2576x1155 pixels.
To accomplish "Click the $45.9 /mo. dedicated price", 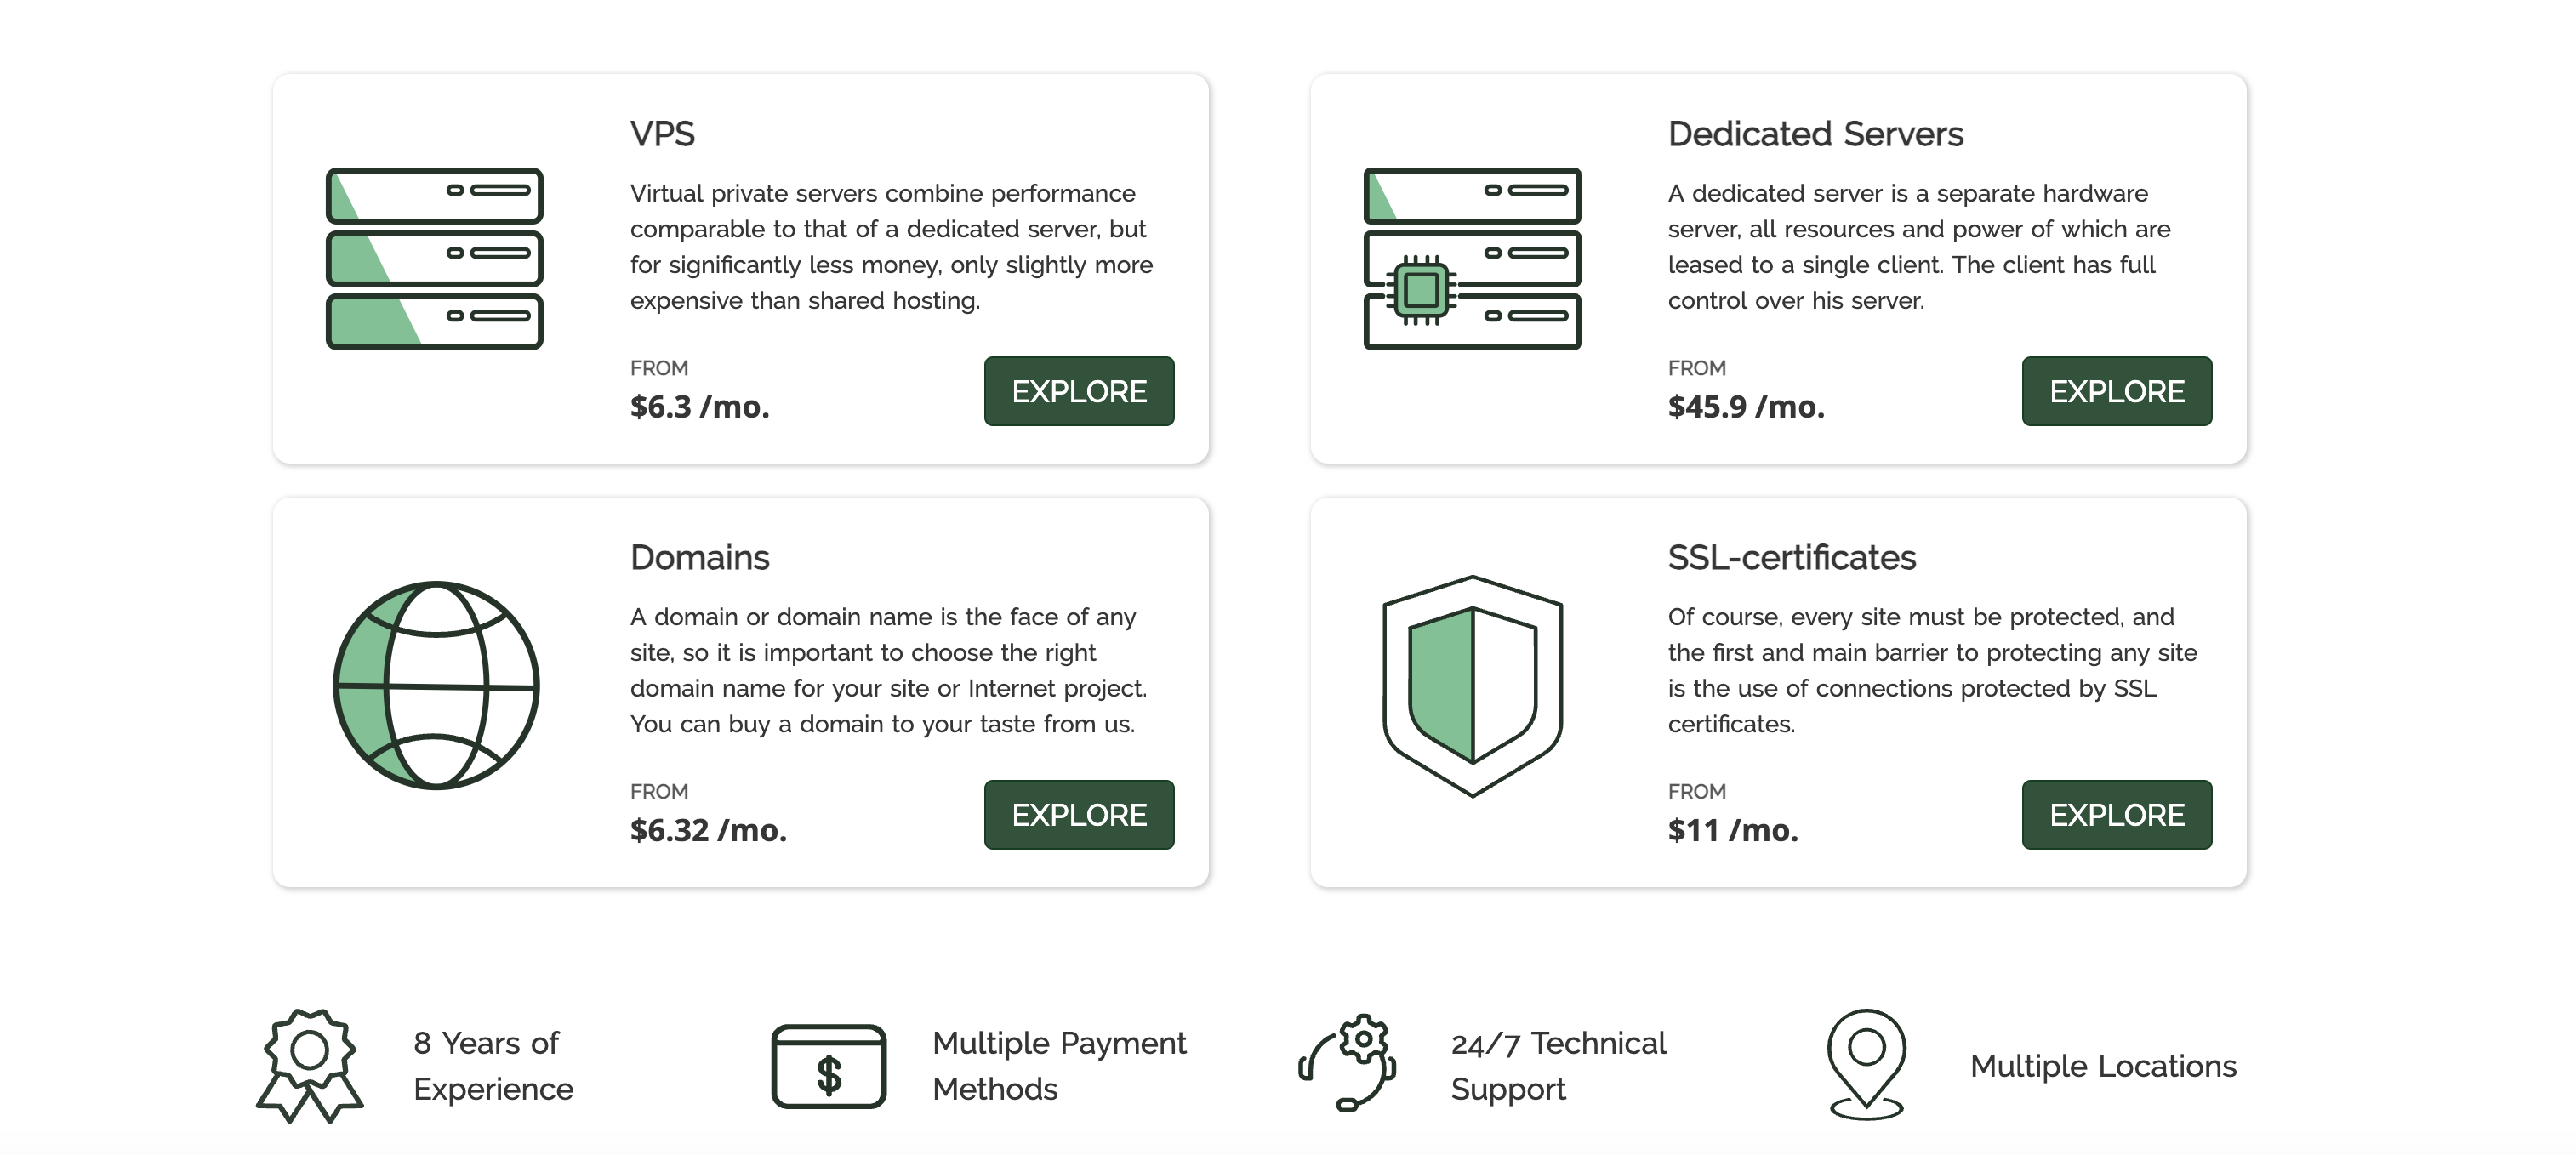I will [1745, 407].
